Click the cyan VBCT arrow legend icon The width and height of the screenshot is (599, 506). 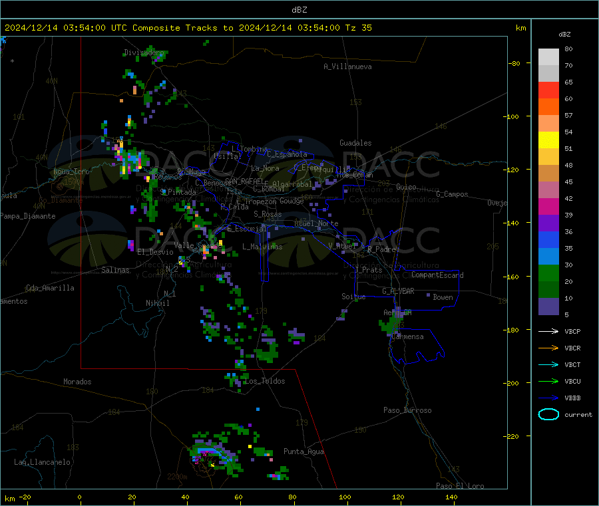(548, 365)
